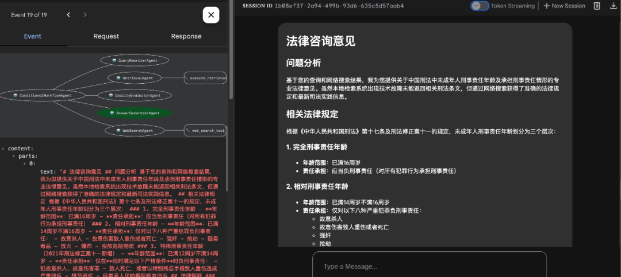Click the 故意杀人 list item in chat

[331, 219]
